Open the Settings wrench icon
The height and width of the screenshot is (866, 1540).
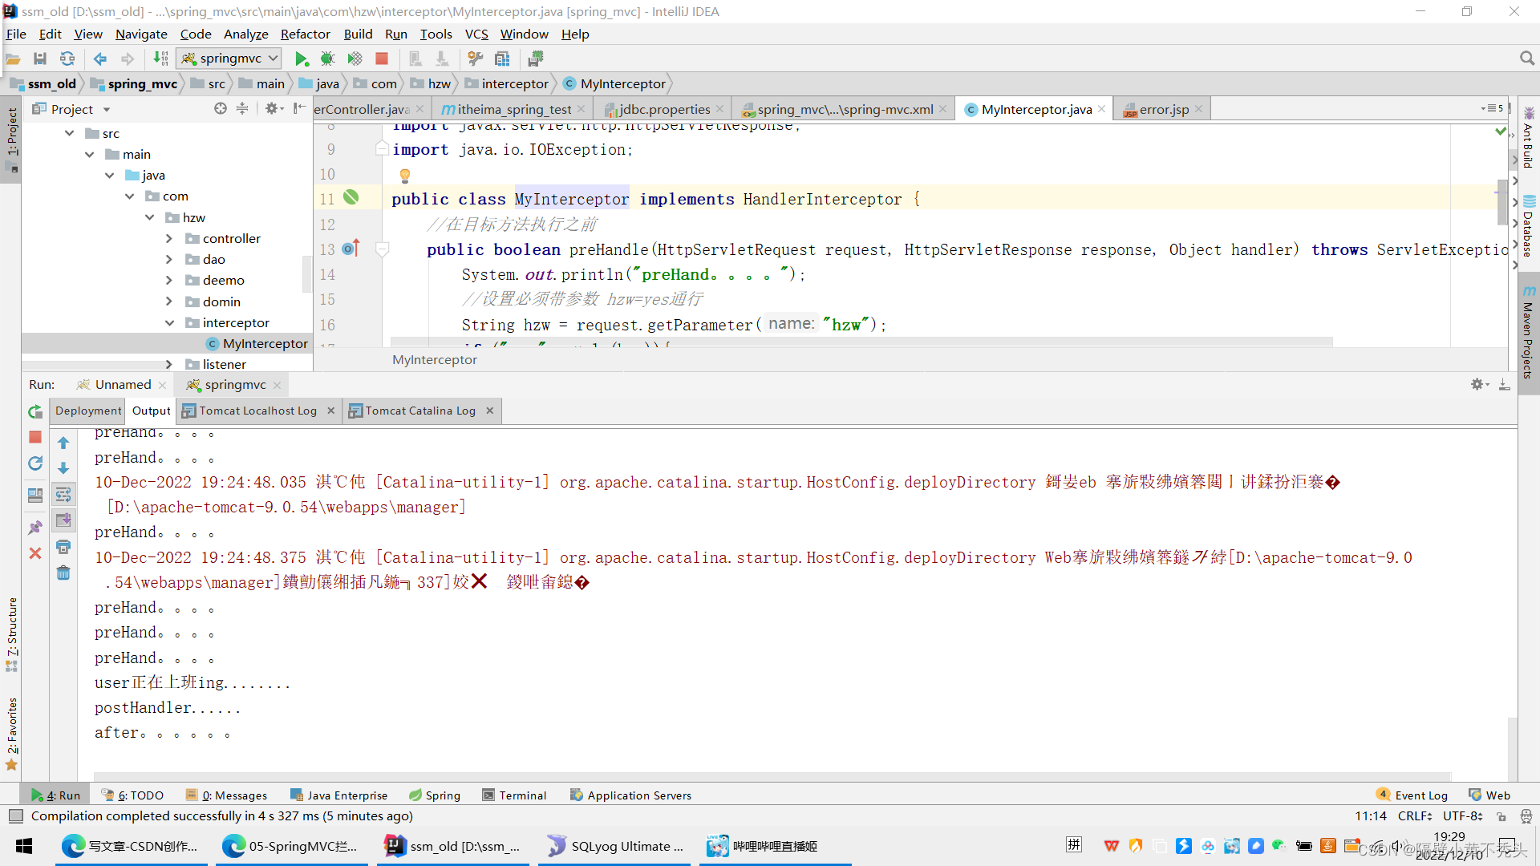tap(475, 58)
